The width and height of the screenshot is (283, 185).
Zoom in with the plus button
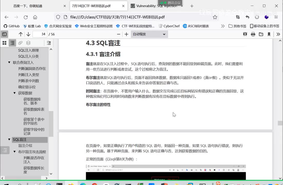pyautogui.click(x=126, y=34)
